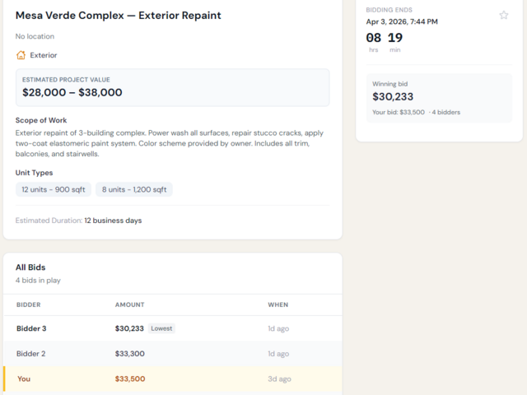Sort bids by the AMOUNT column header
The width and height of the screenshot is (527, 395).
[x=130, y=304]
